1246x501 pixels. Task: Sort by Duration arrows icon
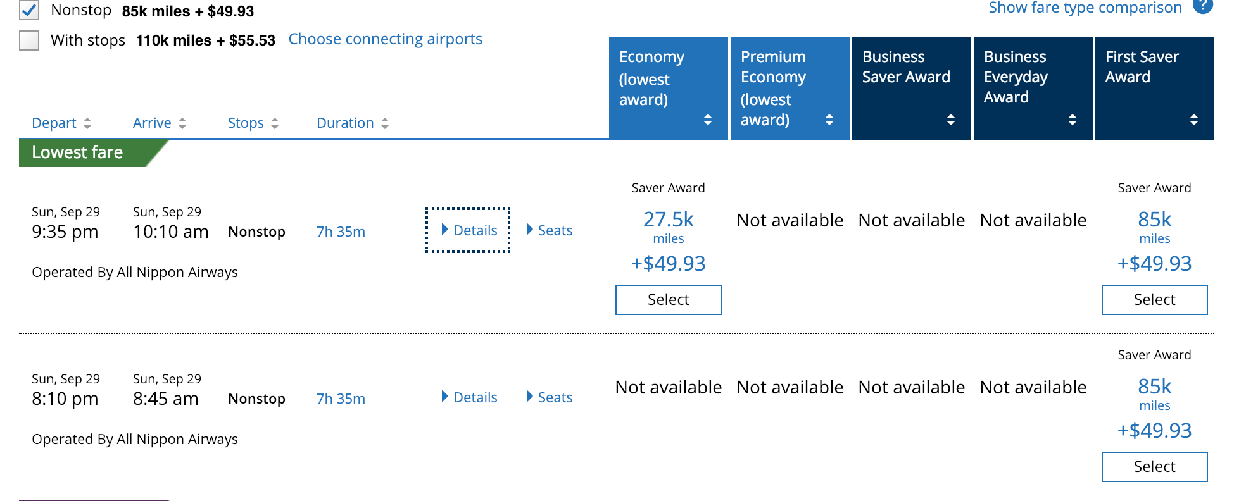coord(385,123)
